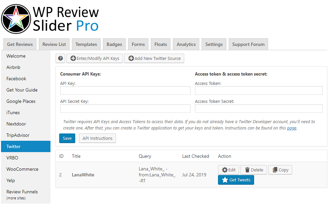The height and width of the screenshot is (206, 329).
Task: Switch to the Get Reviews tab
Action: tap(20, 44)
